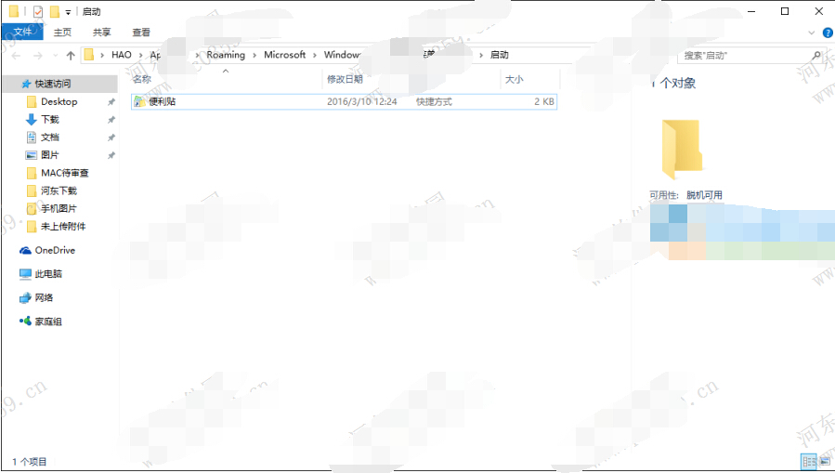Switch to large icons view in status bar
This screenshot has width=835, height=473.
[825, 461]
